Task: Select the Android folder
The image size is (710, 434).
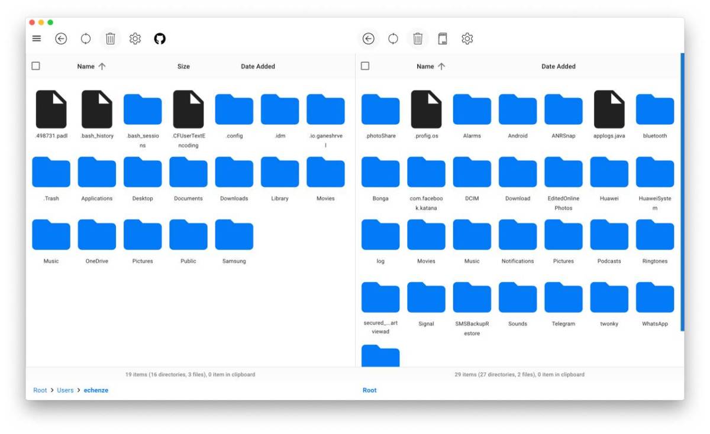Action: [x=518, y=115]
